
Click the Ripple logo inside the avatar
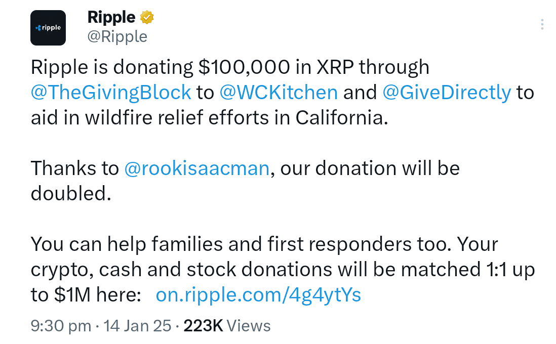click(48, 28)
